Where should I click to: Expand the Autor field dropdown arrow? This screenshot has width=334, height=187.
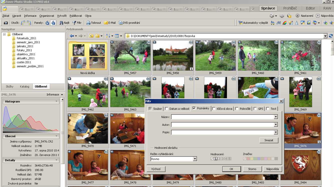(276, 125)
